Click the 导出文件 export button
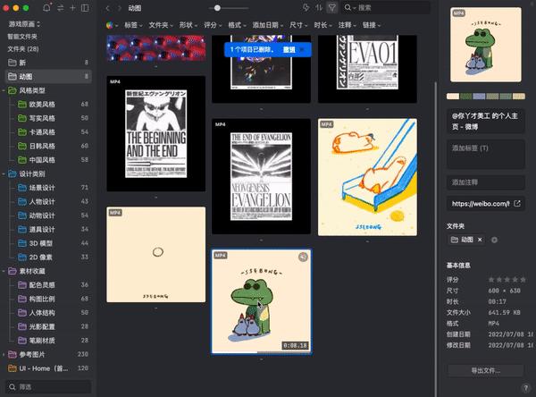Screen dimensions: 536x397 point(486,369)
